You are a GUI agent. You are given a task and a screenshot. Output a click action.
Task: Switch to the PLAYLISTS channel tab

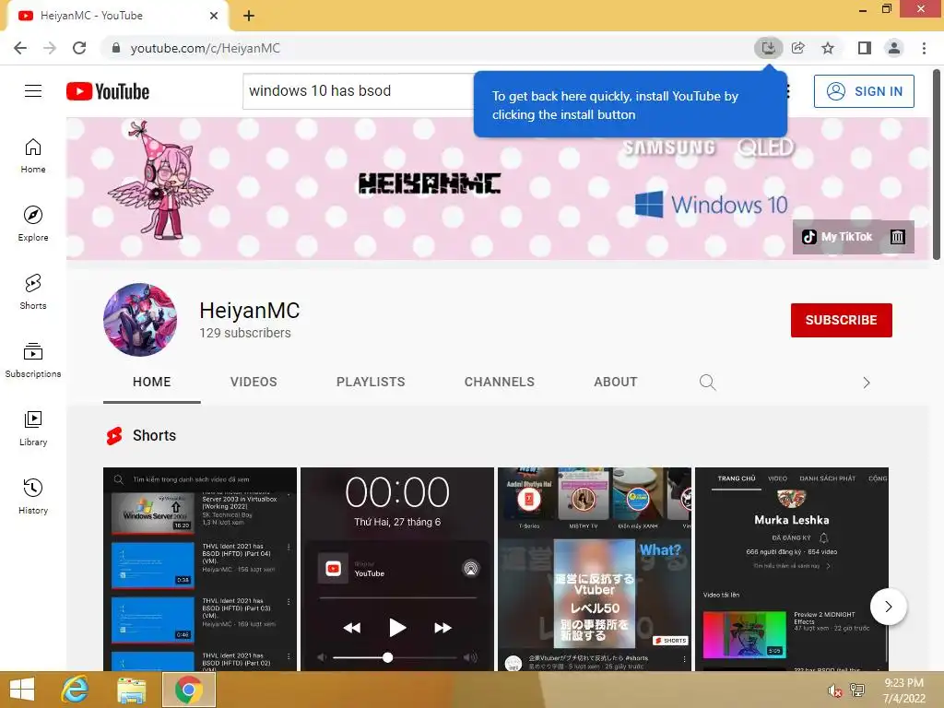pyautogui.click(x=371, y=382)
